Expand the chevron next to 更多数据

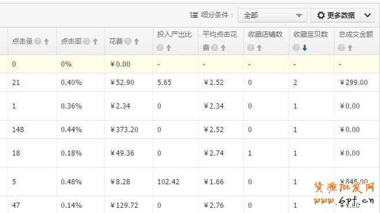[x=367, y=15]
